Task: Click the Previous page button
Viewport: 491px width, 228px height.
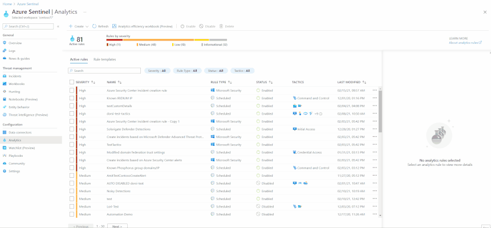Action: [x=81, y=226]
